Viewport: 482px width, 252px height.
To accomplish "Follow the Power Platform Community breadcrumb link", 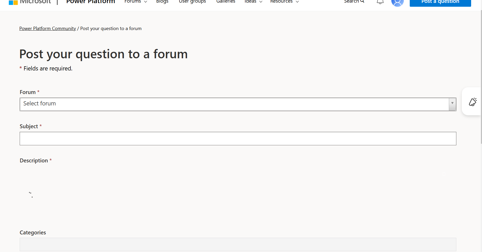I will (48, 28).
